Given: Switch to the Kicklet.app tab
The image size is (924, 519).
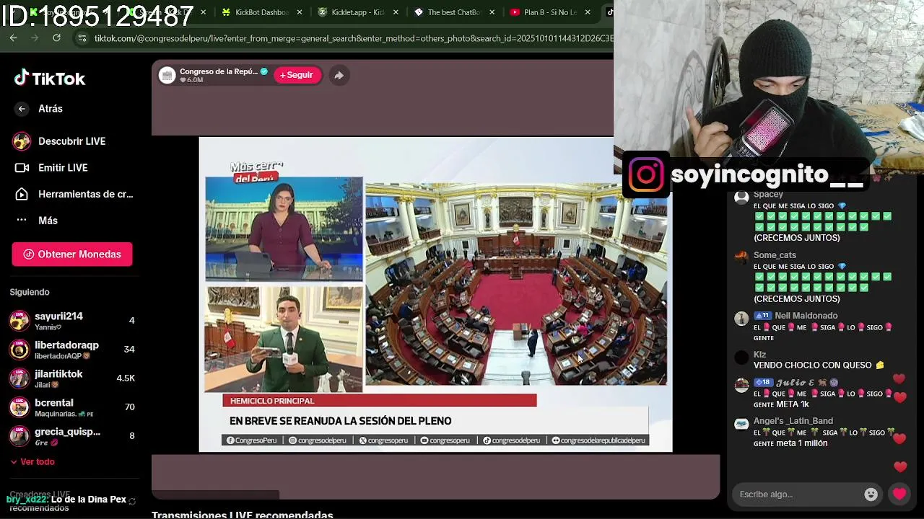Looking at the screenshot, I should [357, 12].
